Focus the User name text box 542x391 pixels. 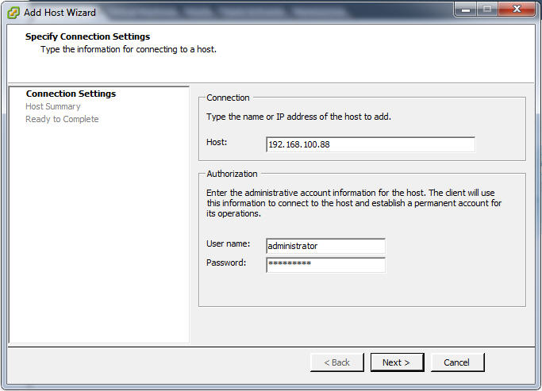click(325, 246)
